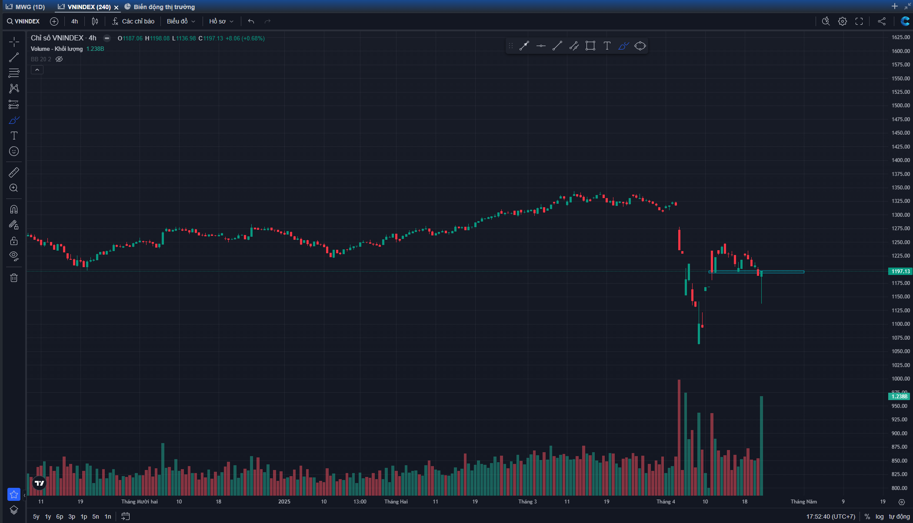Open the Hồ sơ dropdown
913x523 pixels.
pyautogui.click(x=221, y=21)
